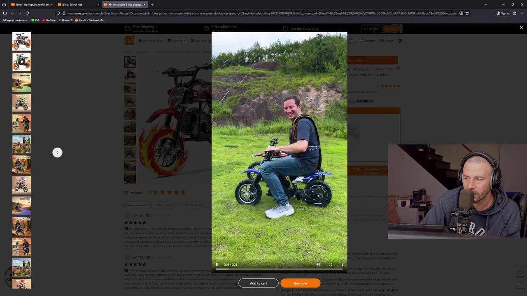Open the shield tracking protection icon
This screenshot has height=296, width=527.
point(58,13)
